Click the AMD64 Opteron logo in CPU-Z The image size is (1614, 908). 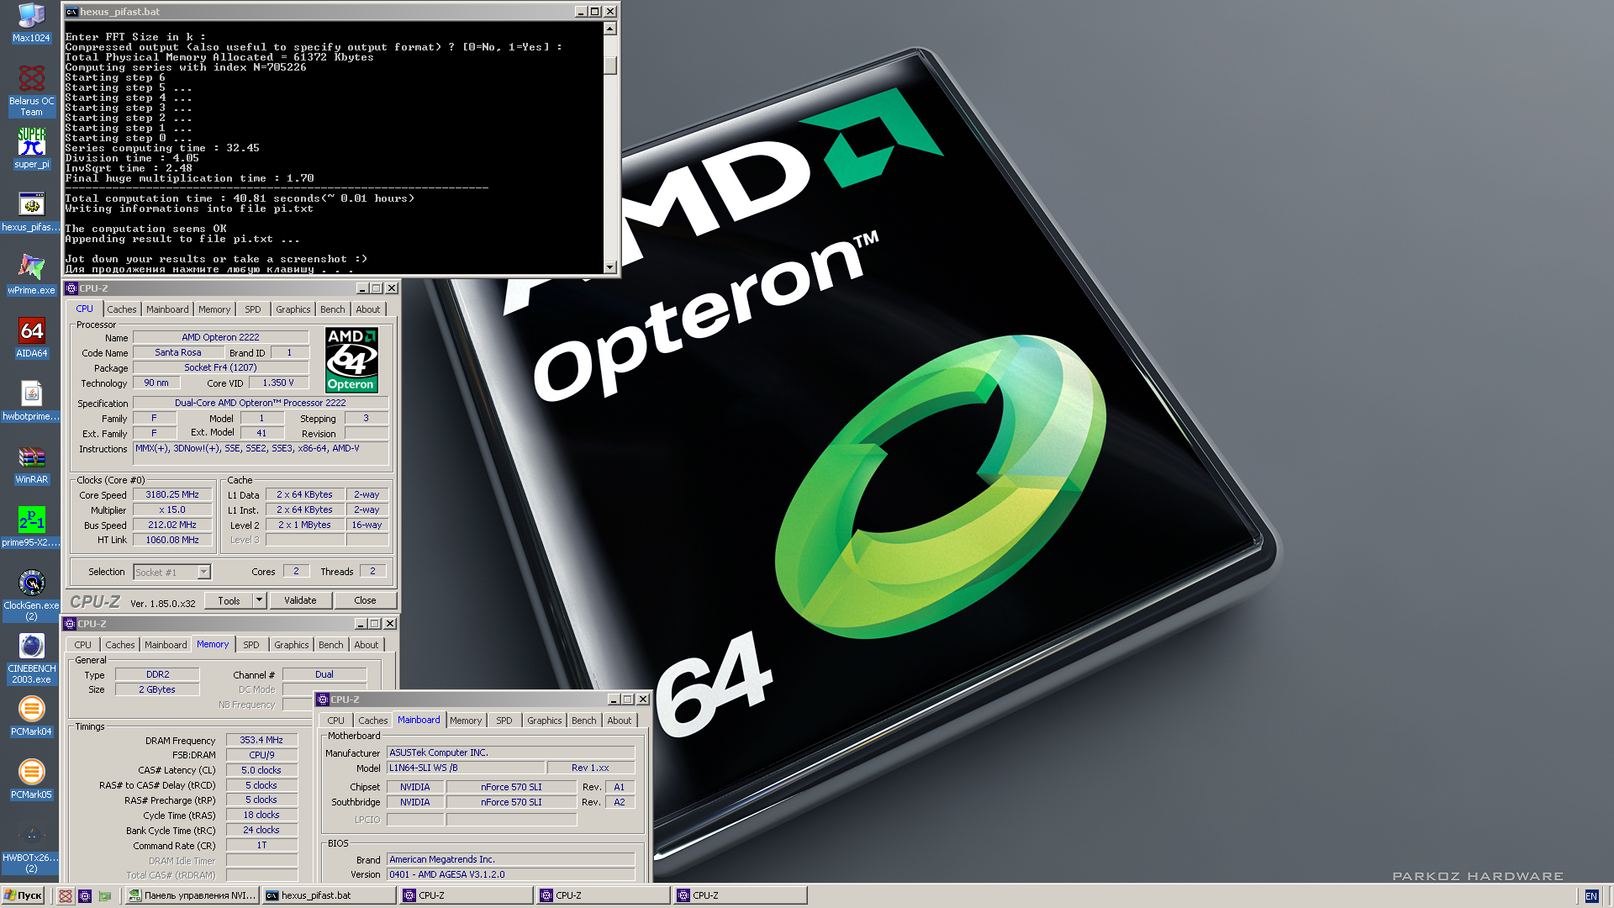[351, 360]
